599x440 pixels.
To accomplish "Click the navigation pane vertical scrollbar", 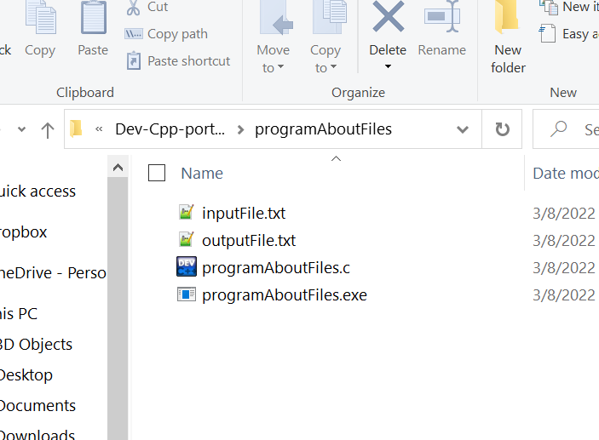I will click(118, 298).
